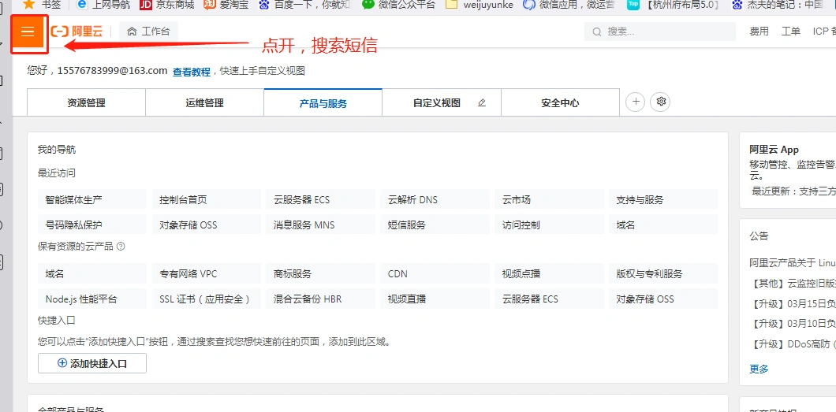
Task: Open 工作台 home button
Action: (x=149, y=32)
